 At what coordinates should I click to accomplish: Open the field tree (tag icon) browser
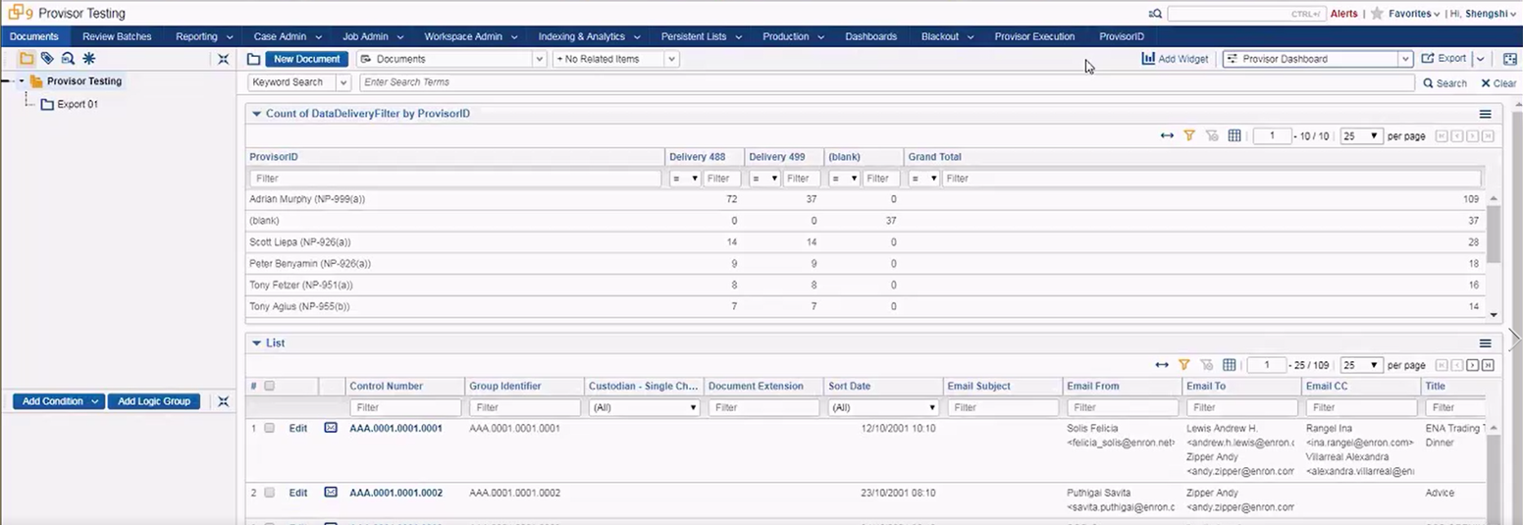[x=47, y=59]
